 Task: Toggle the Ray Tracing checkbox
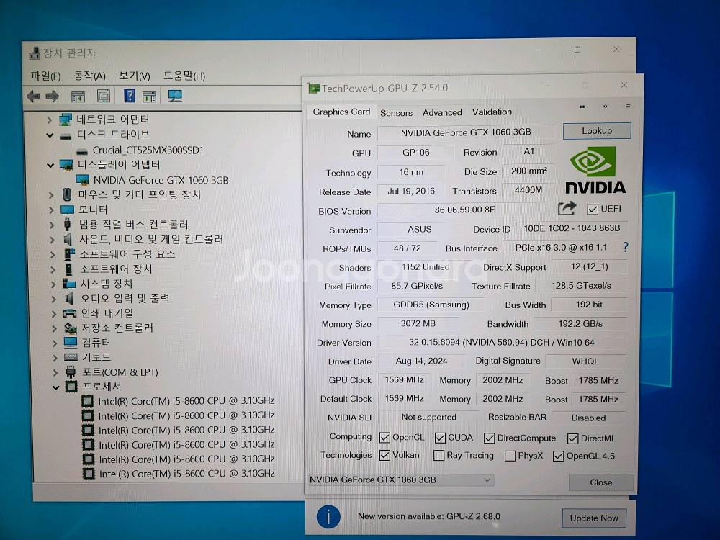pyautogui.click(x=438, y=456)
